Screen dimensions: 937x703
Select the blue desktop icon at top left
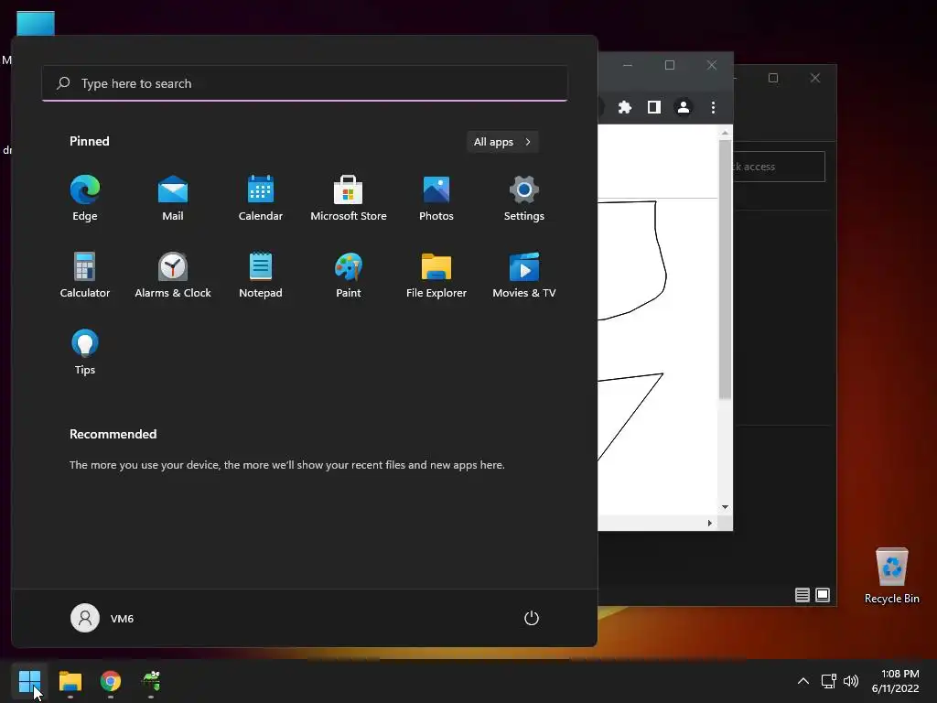(x=36, y=24)
